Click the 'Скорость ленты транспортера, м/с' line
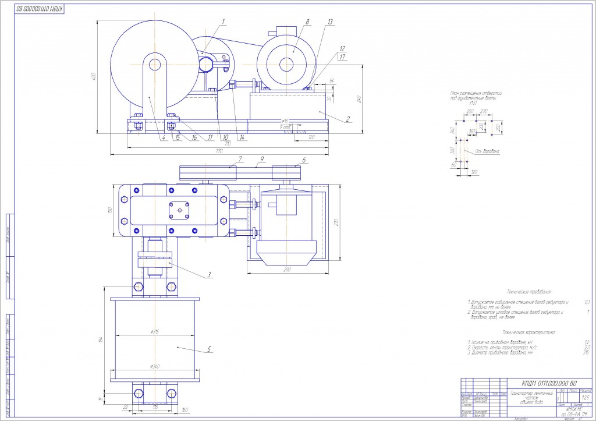This screenshot has height=421, width=596. coord(502,348)
